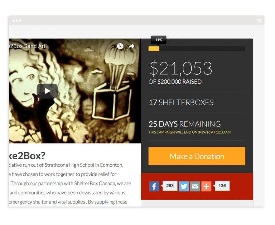Open more sharing options plus icon
275x225 pixels.
[206, 186]
